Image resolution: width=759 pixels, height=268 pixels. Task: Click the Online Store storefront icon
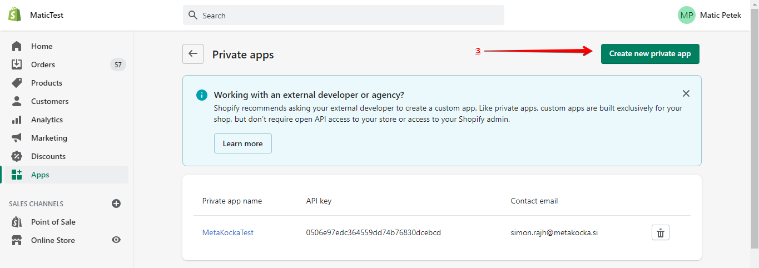pyautogui.click(x=17, y=240)
